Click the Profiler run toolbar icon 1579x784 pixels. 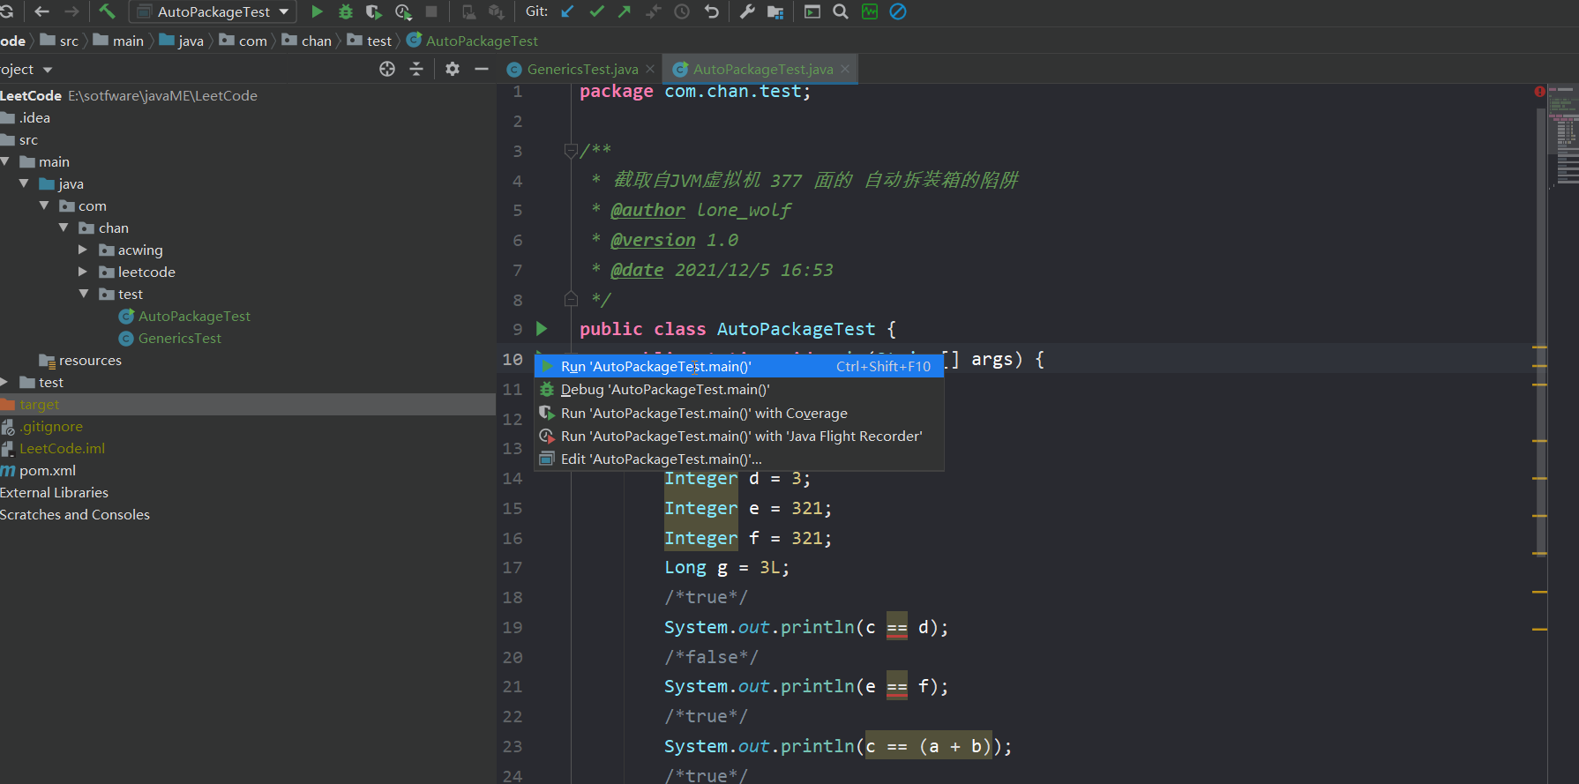[x=403, y=11]
